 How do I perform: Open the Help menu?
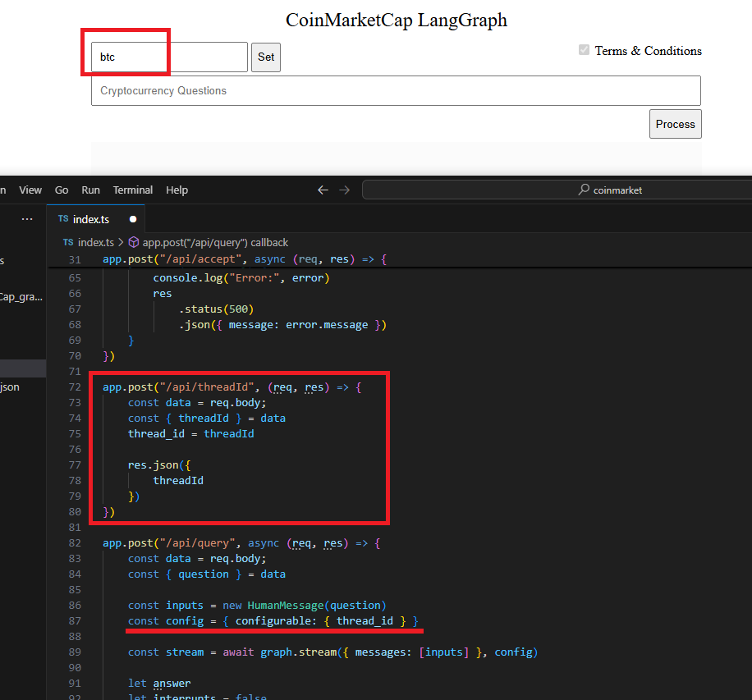pyautogui.click(x=177, y=190)
